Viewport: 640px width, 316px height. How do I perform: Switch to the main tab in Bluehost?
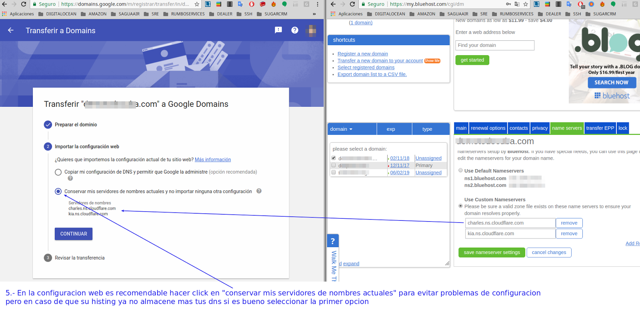[x=461, y=128]
